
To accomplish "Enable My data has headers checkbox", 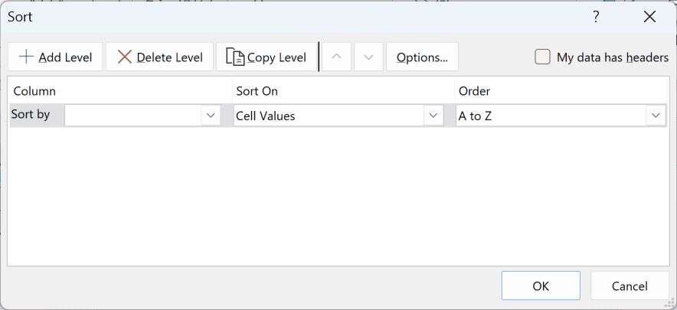I will click(542, 57).
